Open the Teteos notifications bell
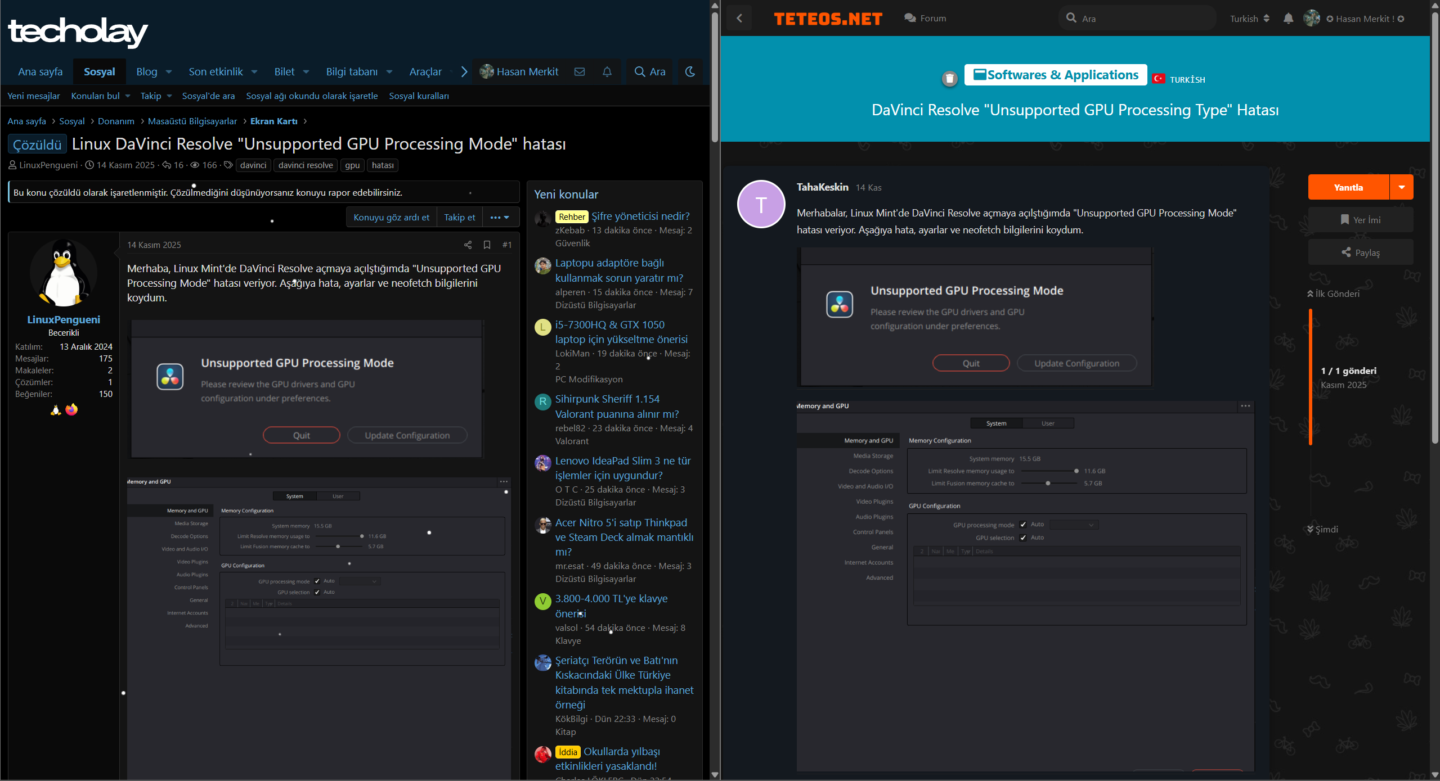The image size is (1440, 781). pyautogui.click(x=1289, y=19)
